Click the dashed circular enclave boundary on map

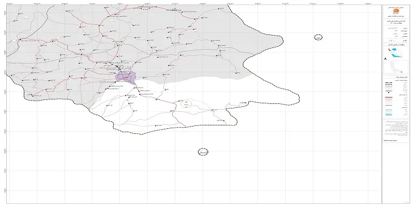point(187,103)
